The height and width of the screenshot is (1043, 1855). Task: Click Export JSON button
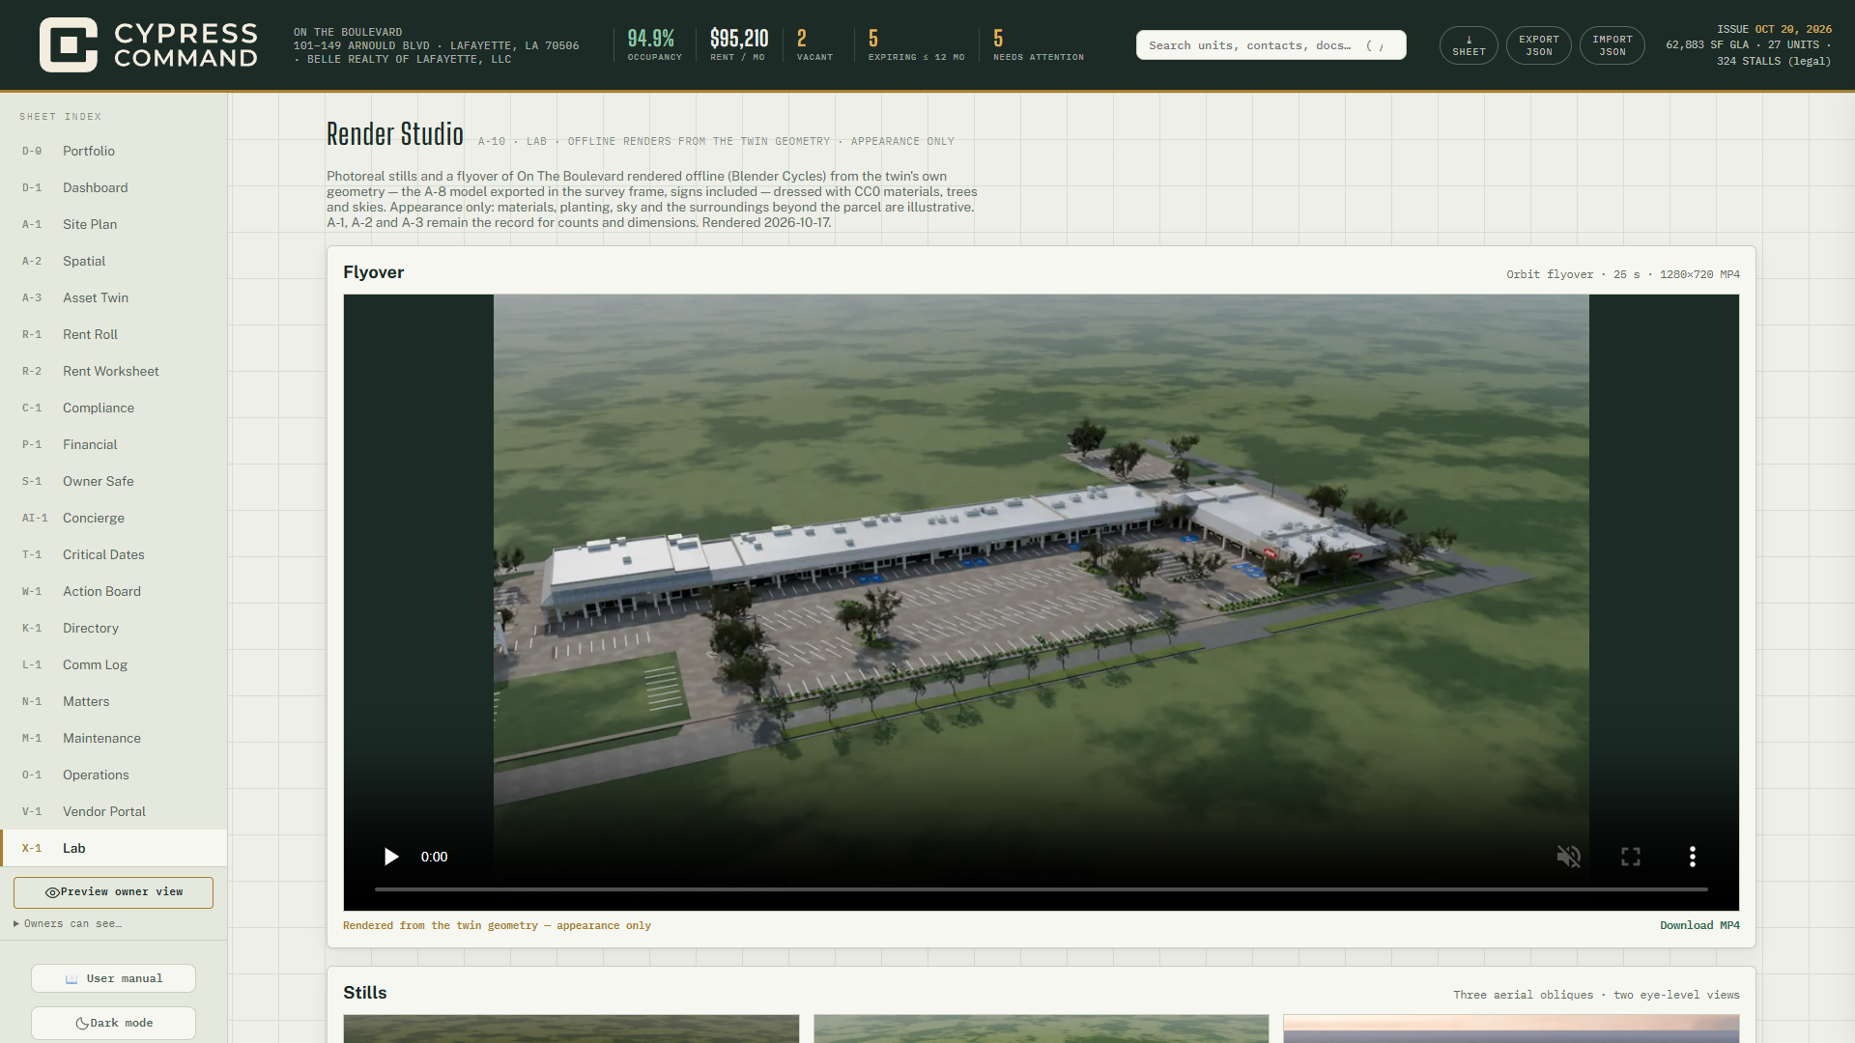pyautogui.click(x=1538, y=45)
